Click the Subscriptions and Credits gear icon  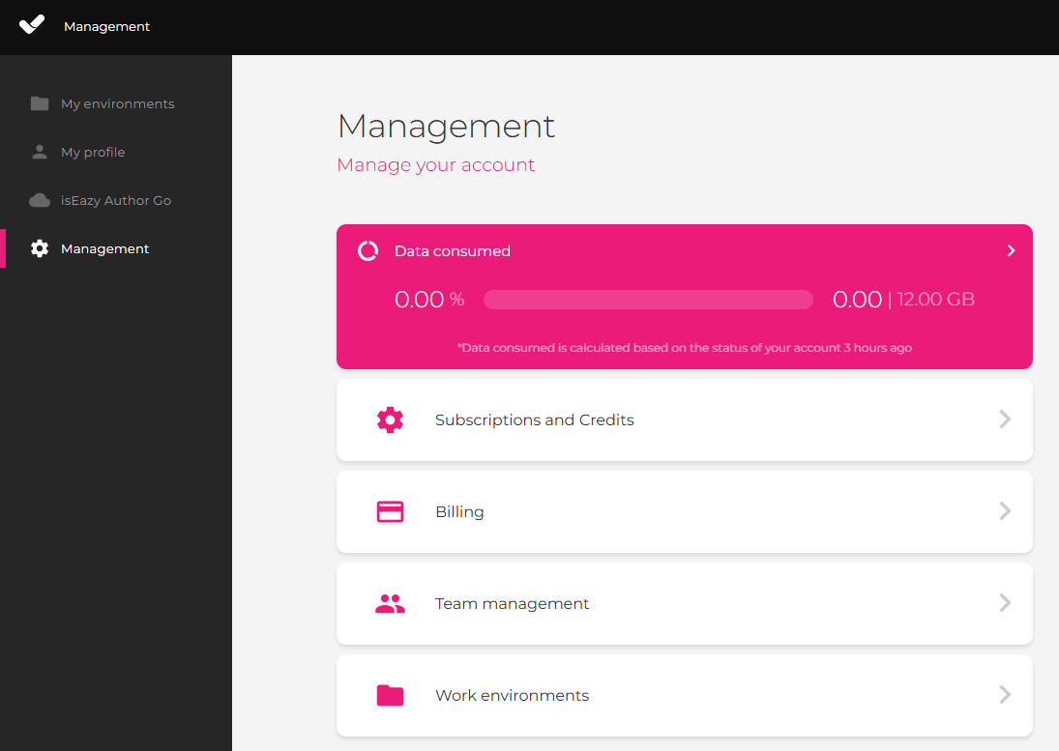pyautogui.click(x=390, y=419)
